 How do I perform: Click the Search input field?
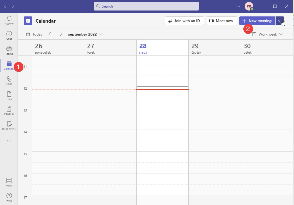click(146, 6)
